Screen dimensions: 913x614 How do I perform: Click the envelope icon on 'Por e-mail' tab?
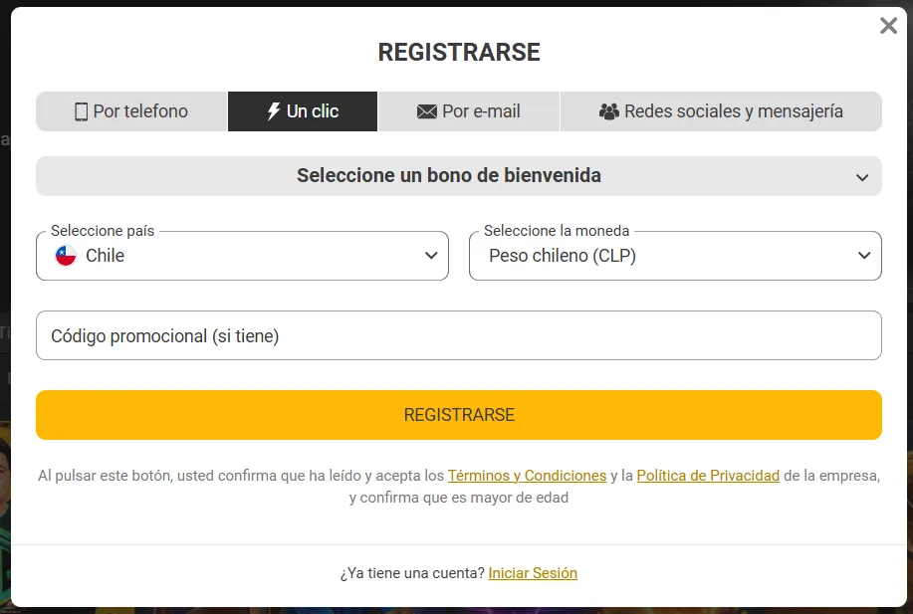click(426, 111)
